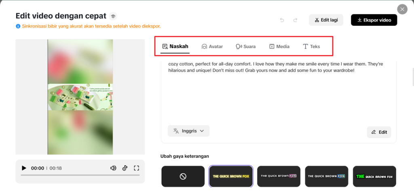The width and height of the screenshot is (414, 191).
Task: Play the video preview
Action: click(x=24, y=168)
